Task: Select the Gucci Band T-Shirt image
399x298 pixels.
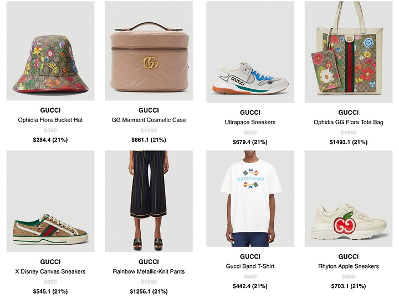Action: coord(250,199)
